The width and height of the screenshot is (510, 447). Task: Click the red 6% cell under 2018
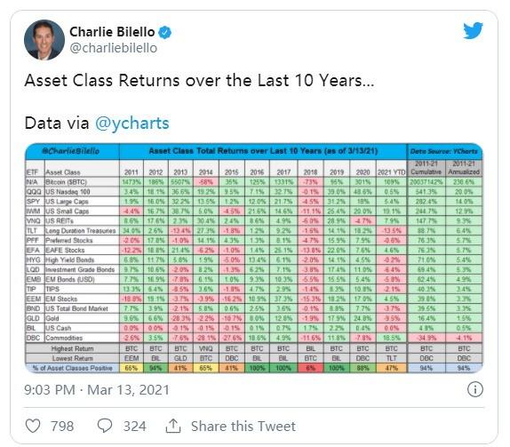(310, 368)
